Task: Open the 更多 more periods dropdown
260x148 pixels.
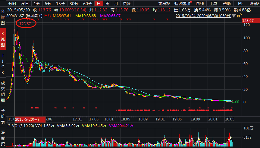Action: tap(127, 4)
